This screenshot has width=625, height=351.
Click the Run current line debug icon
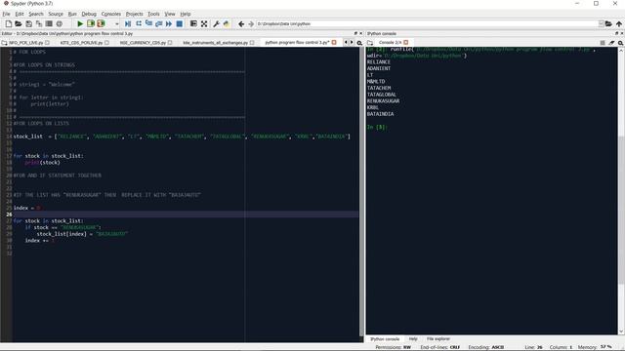139,23
